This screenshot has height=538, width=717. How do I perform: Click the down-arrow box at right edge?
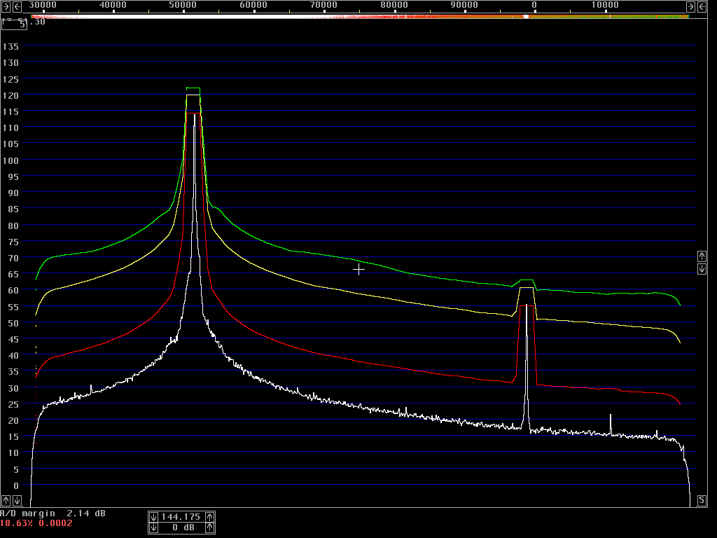point(702,269)
